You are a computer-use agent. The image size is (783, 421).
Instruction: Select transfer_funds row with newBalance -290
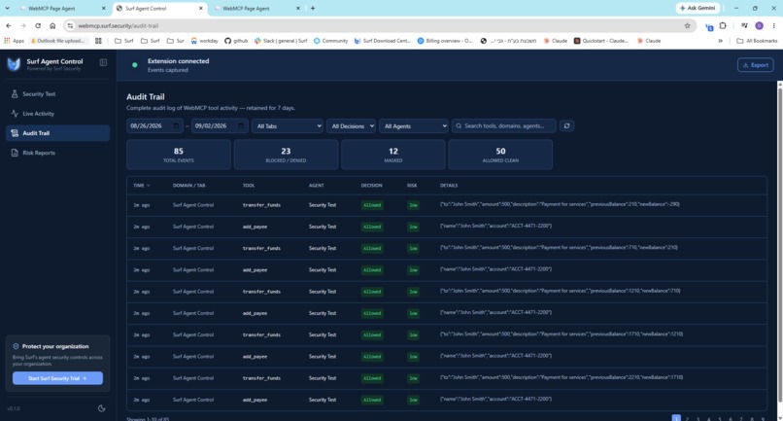pyautogui.click(x=447, y=205)
